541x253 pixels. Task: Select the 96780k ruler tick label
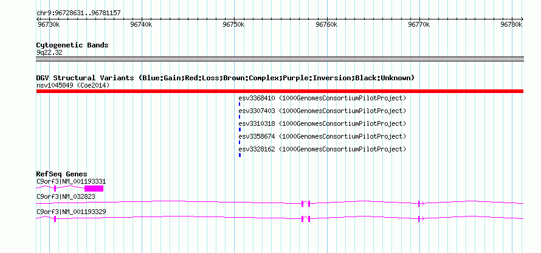511,25
